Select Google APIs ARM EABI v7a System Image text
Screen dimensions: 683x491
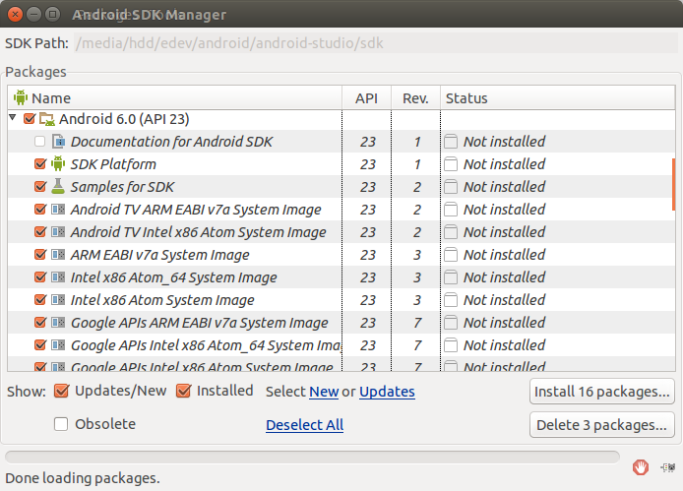point(199,323)
